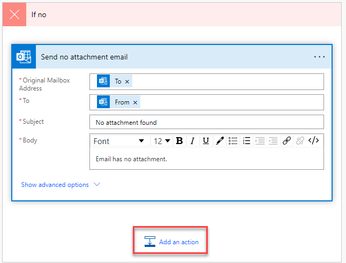Image resolution: width=346 pixels, height=263 pixels.
Task: Click the Outlook icon on the To token
Action: (x=103, y=81)
